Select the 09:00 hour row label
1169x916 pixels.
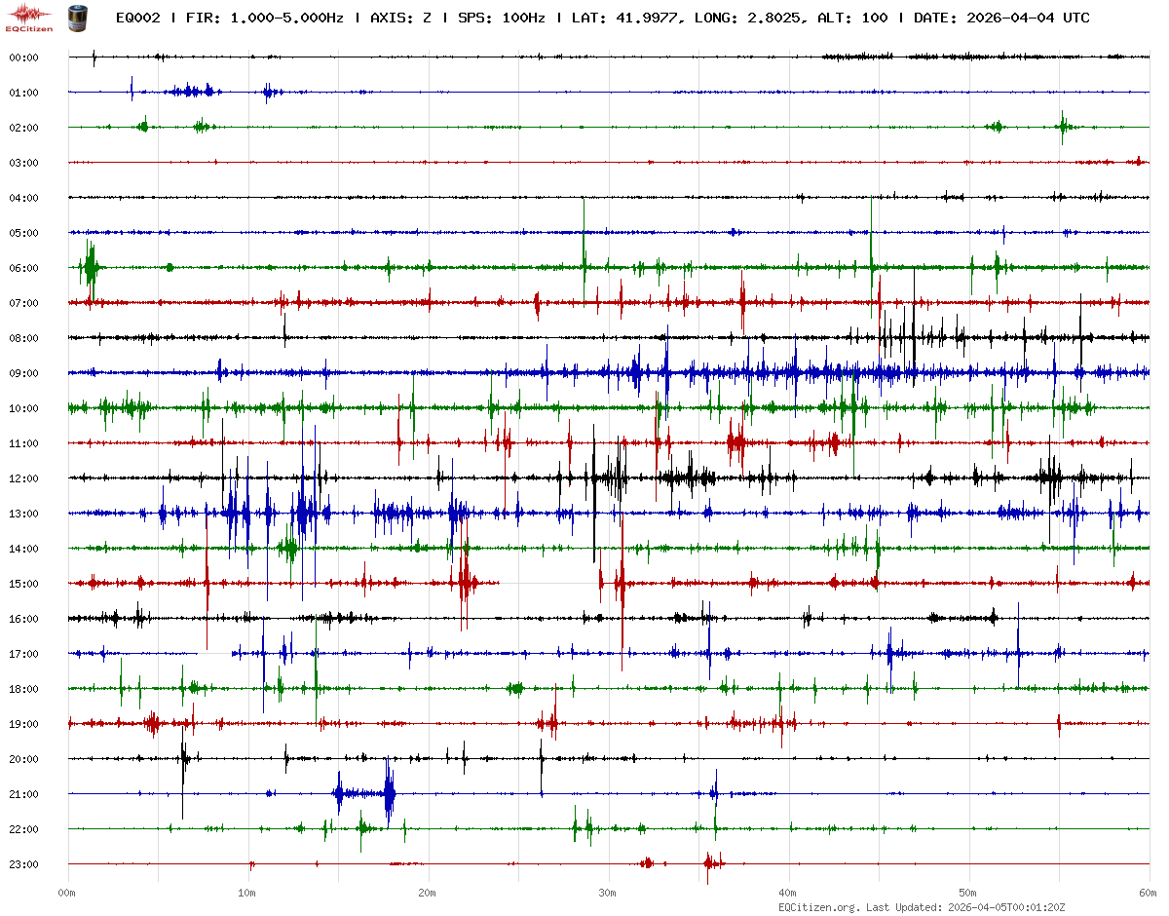[23, 374]
